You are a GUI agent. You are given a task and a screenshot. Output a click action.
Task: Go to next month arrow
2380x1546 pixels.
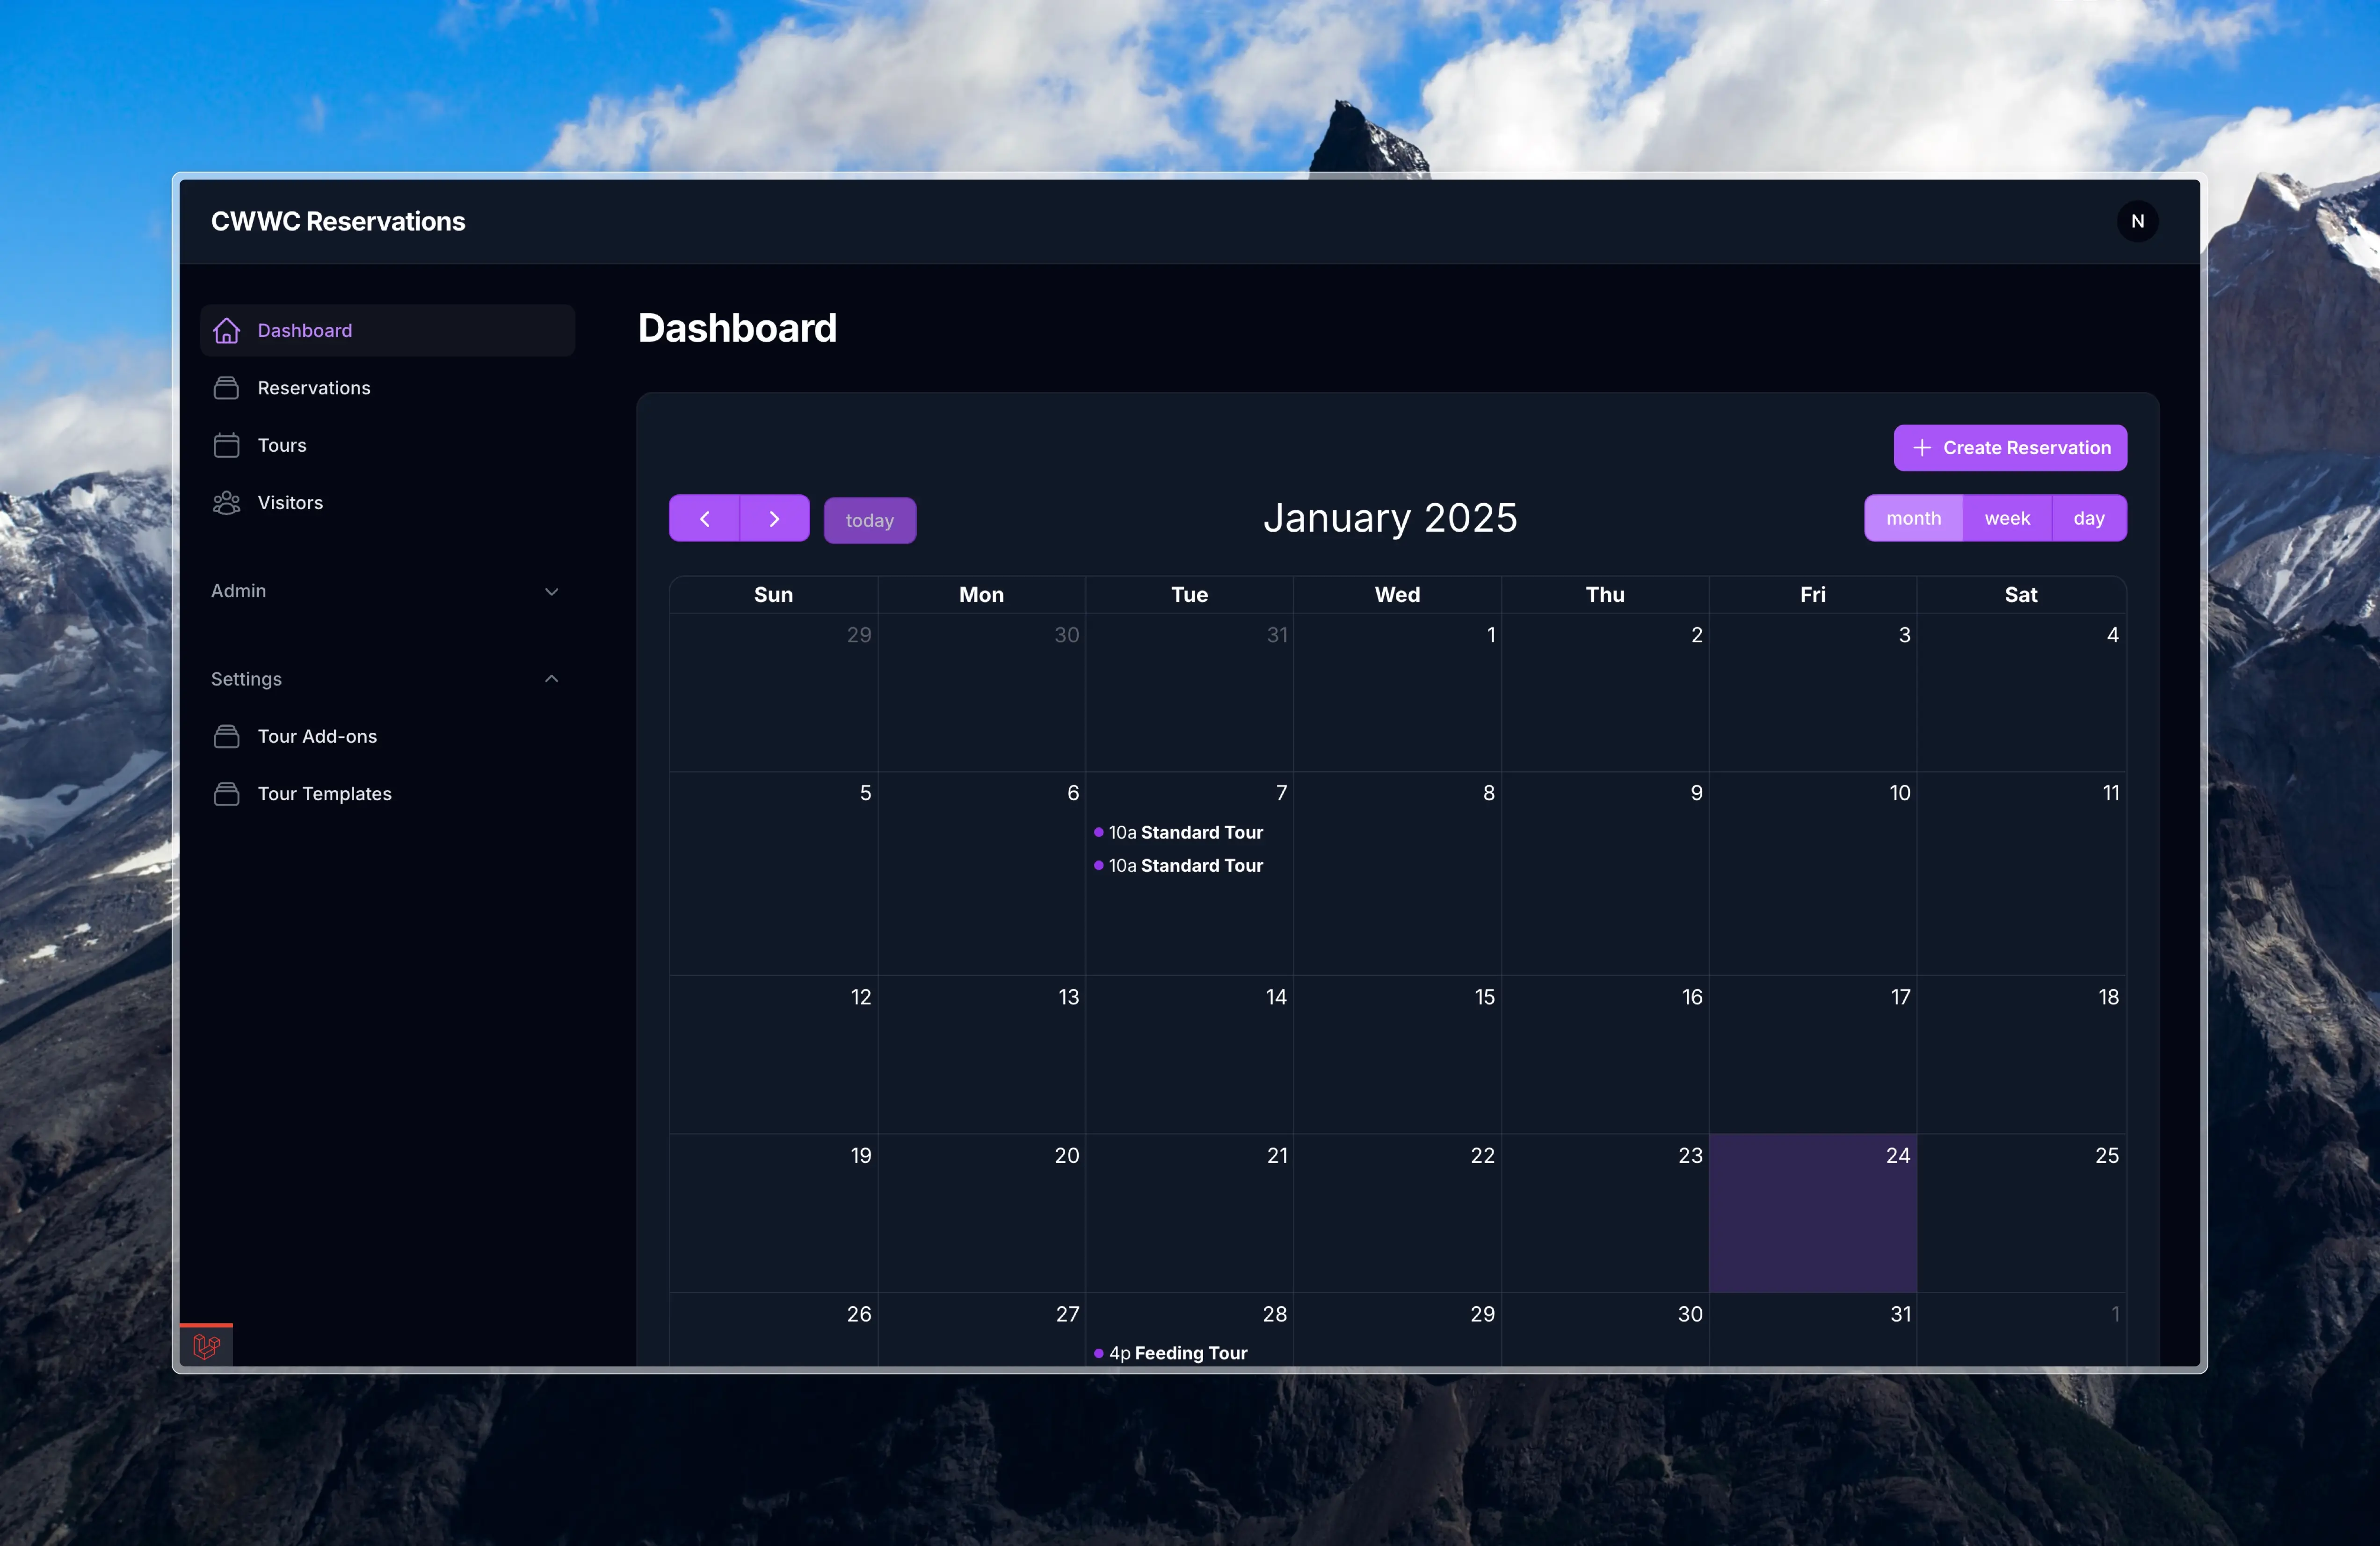[774, 518]
